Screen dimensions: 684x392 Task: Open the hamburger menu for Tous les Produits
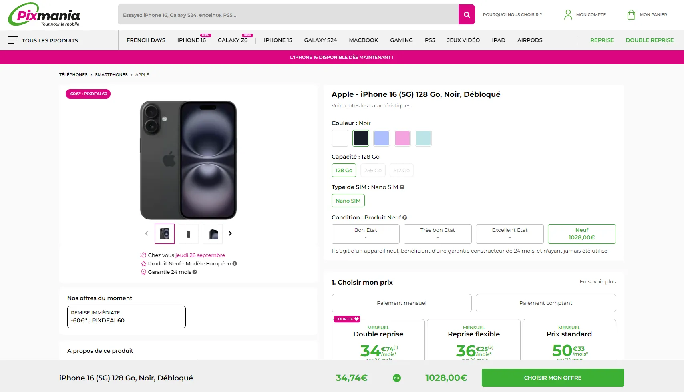click(x=13, y=40)
